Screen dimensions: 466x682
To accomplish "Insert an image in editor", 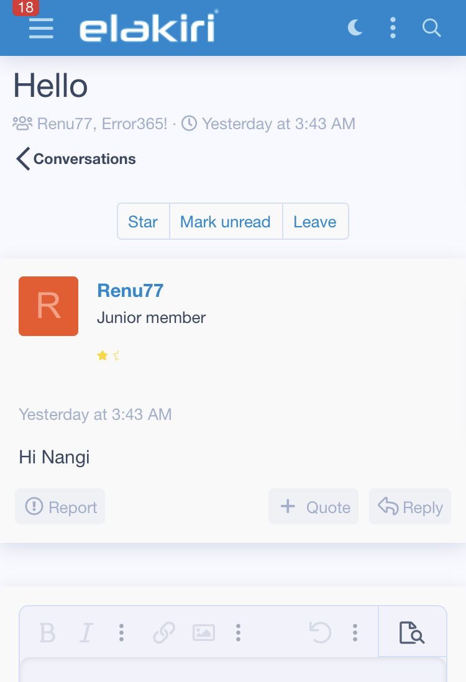I will click(204, 632).
